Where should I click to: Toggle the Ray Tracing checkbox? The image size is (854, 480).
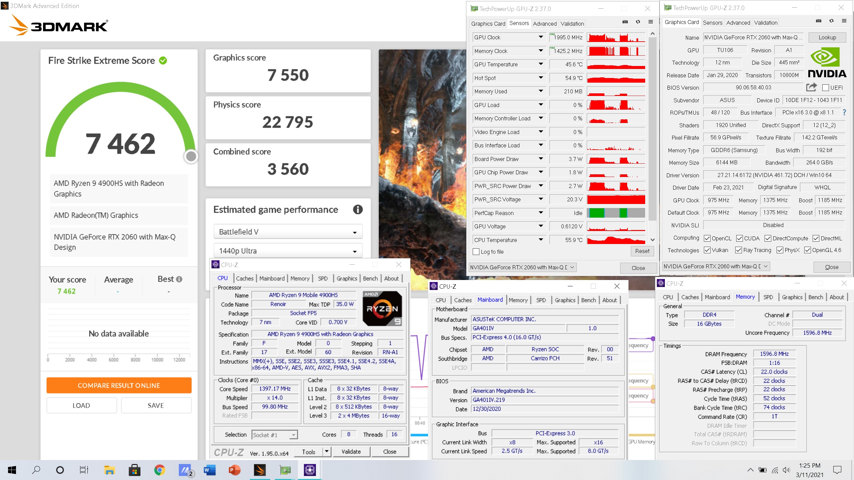(739, 250)
